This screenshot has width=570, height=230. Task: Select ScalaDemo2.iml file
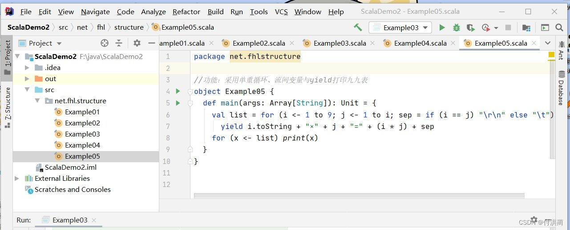(x=70, y=167)
